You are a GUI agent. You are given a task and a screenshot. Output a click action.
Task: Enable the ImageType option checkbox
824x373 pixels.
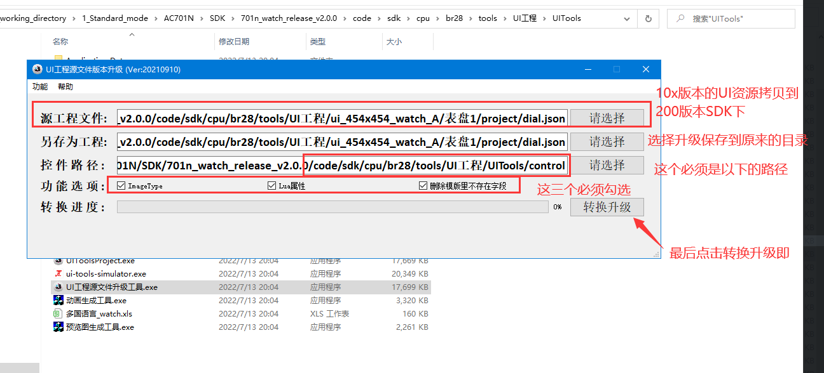[x=121, y=186]
